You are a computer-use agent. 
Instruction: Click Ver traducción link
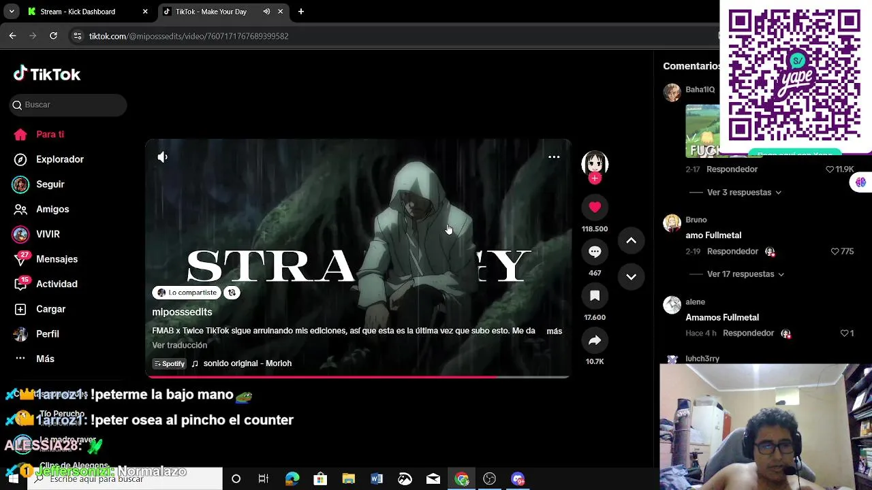pos(179,345)
